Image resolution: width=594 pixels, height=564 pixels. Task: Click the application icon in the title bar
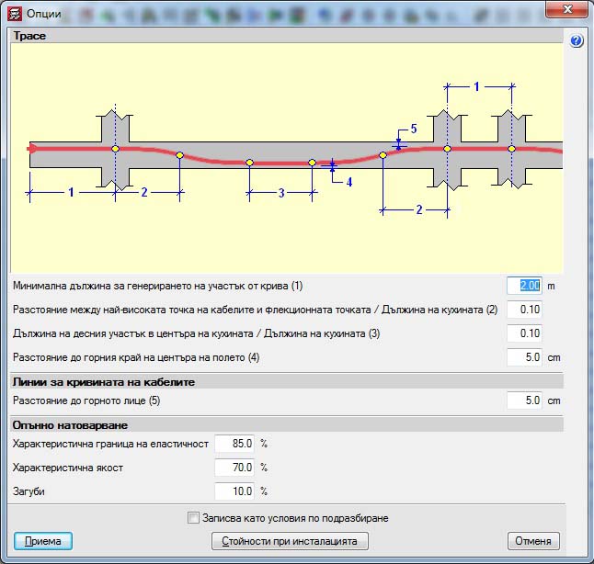pos(15,14)
